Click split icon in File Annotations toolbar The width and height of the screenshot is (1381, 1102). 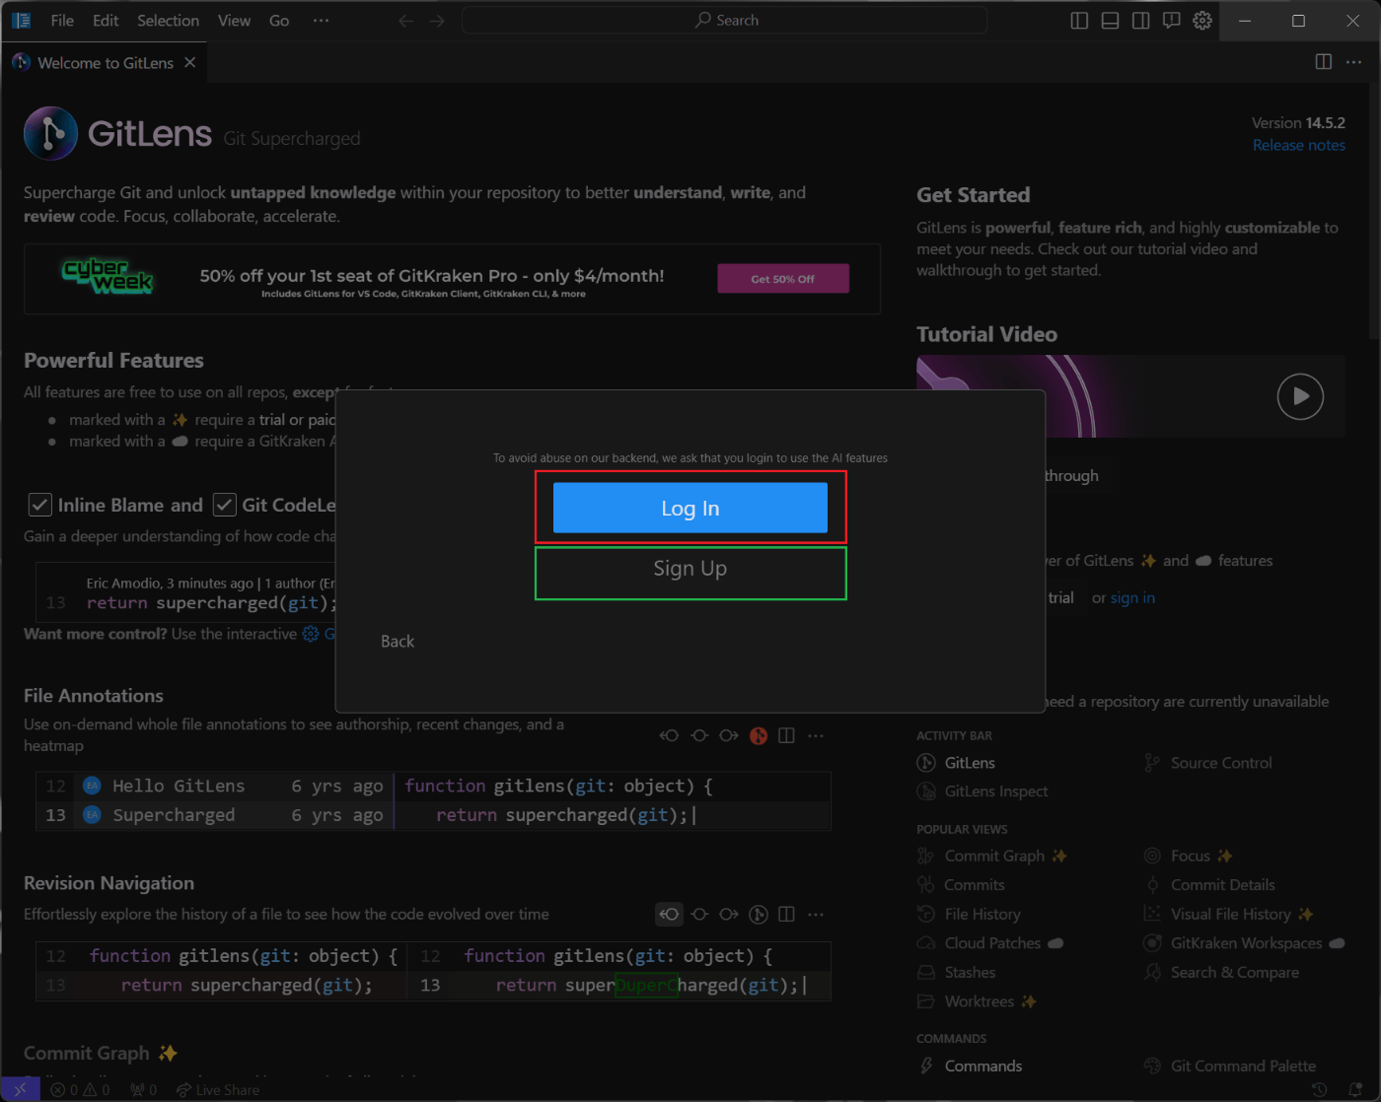(x=786, y=735)
